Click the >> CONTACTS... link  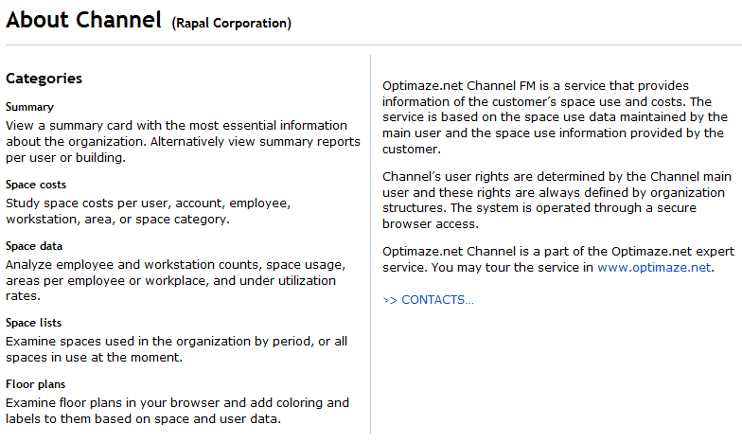tap(428, 300)
